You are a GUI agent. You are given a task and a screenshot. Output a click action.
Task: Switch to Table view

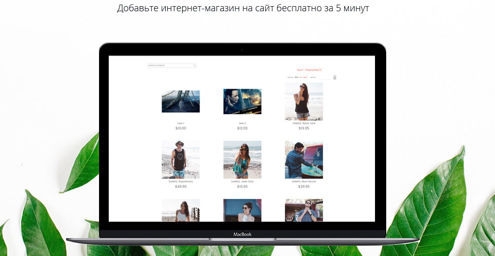305,77
